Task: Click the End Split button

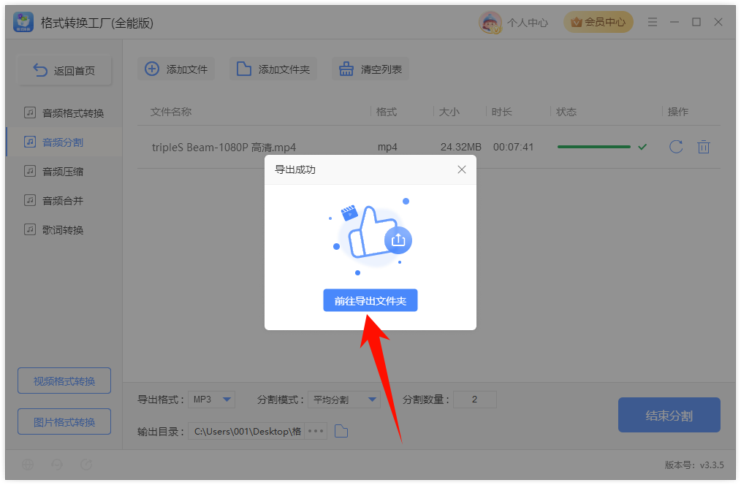Action: click(669, 415)
